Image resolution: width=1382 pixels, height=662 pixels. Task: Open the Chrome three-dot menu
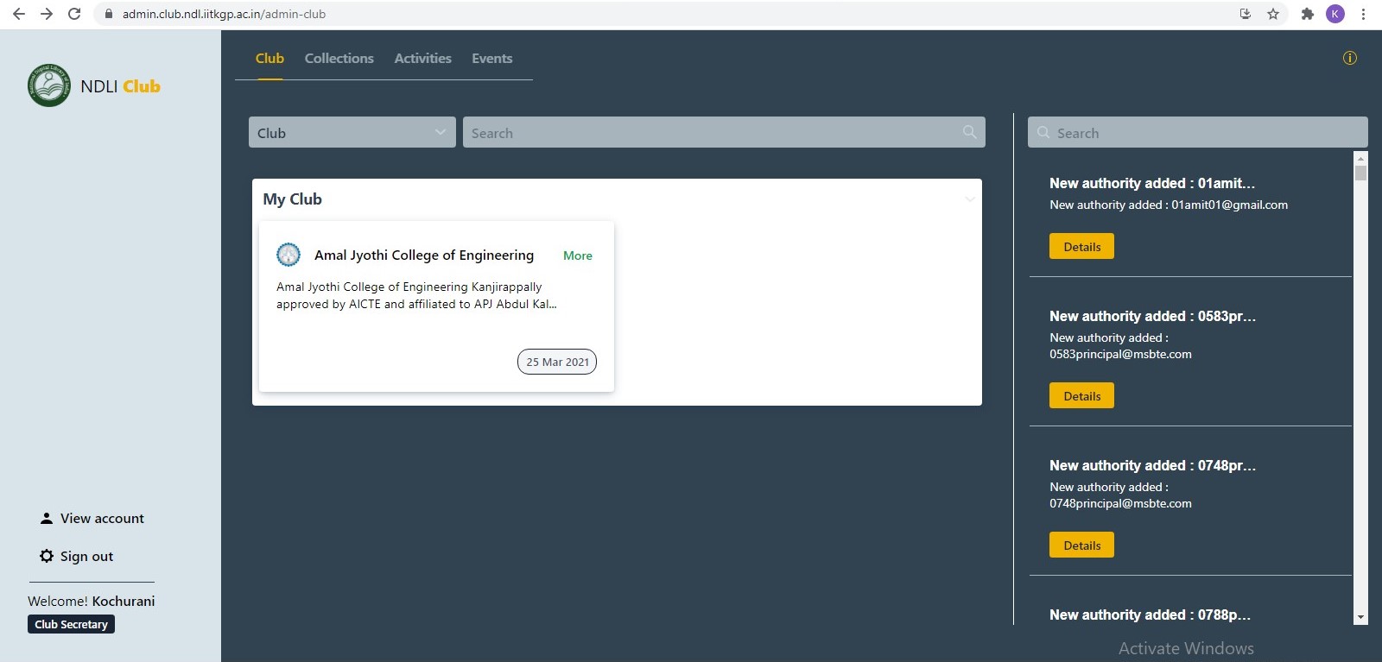[x=1363, y=14]
